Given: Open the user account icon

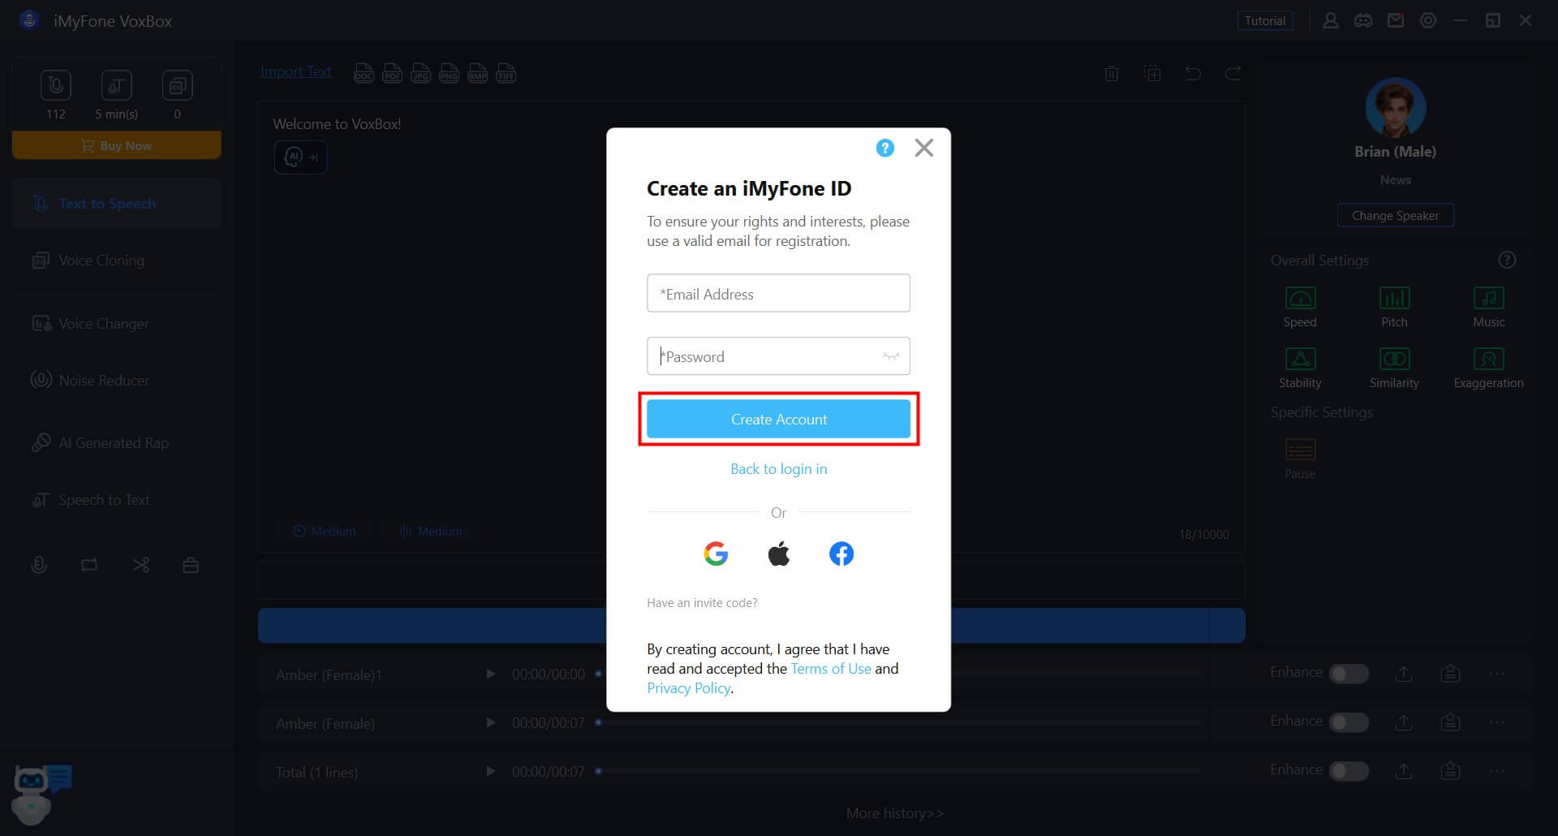Looking at the screenshot, I should pos(1330,20).
